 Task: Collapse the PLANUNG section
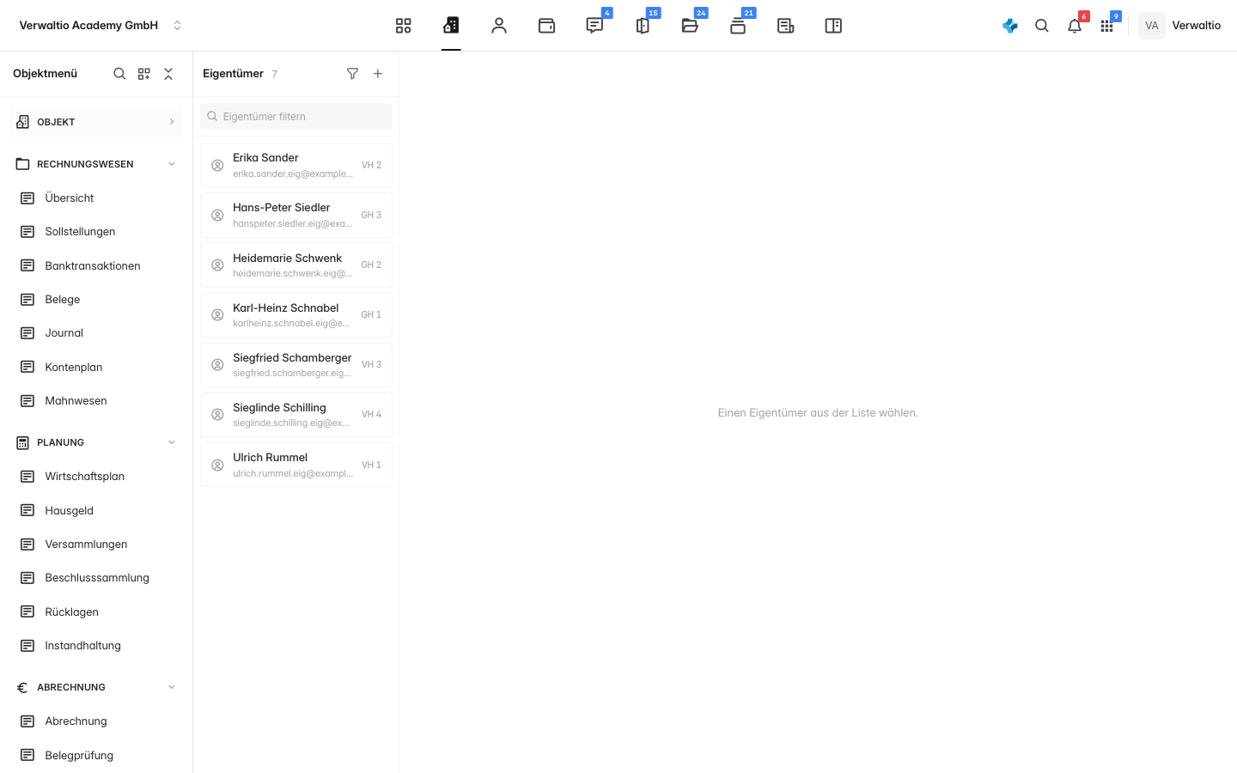(x=172, y=442)
